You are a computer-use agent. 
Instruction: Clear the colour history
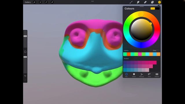(x=154, y=51)
